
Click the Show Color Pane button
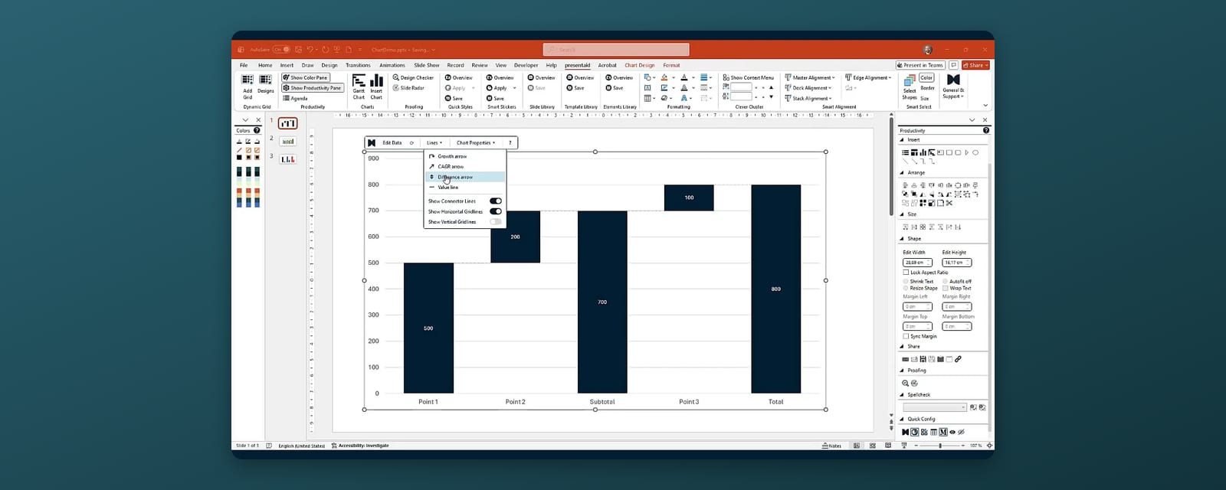(x=305, y=77)
